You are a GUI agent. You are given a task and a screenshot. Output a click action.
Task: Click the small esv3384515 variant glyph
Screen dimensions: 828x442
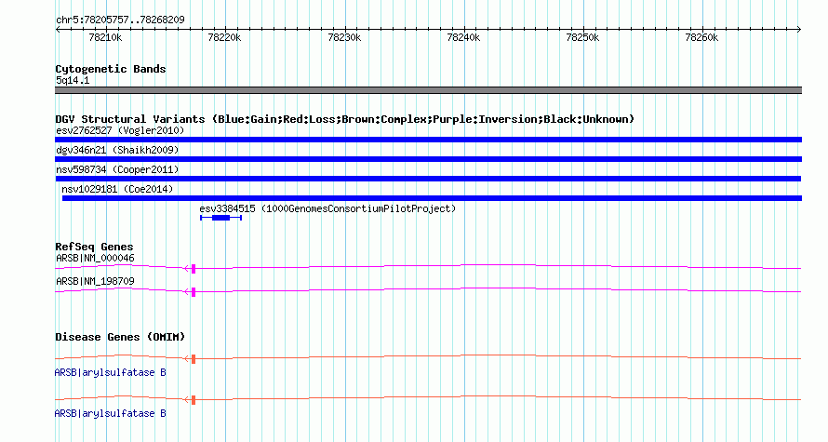point(220,218)
